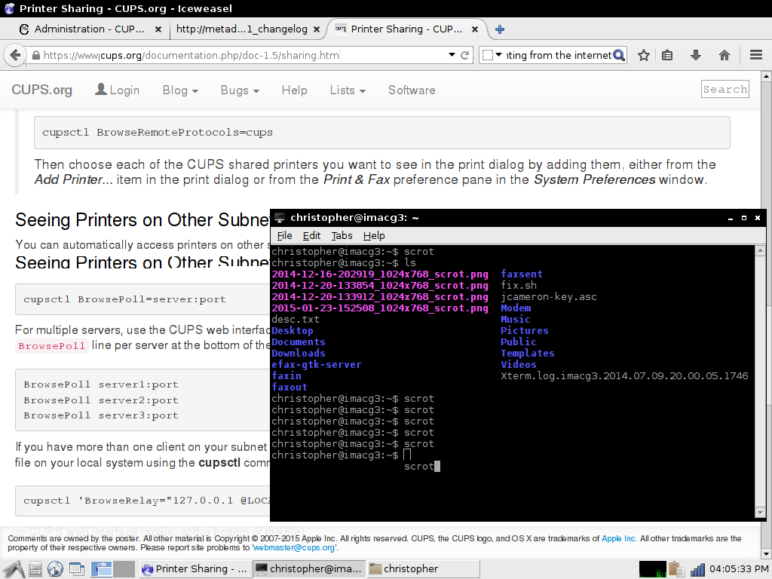
Task: Click the browser Back arrow button
Action: click(x=14, y=55)
